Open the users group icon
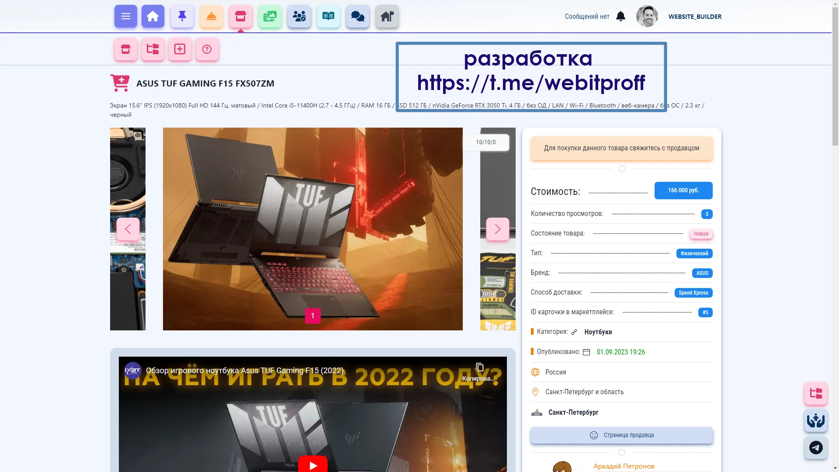The image size is (839, 472). pos(299,17)
